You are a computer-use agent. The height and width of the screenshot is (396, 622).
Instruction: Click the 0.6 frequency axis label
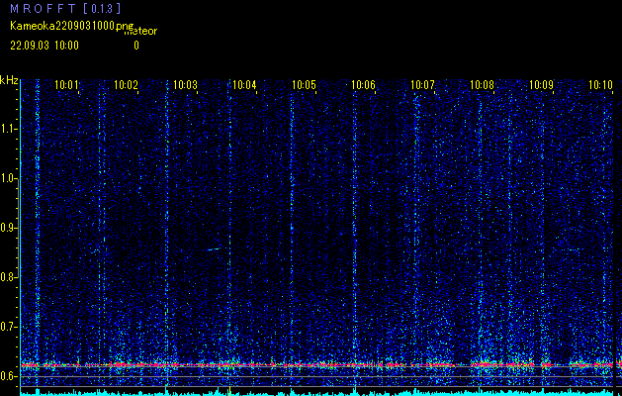click(x=8, y=376)
